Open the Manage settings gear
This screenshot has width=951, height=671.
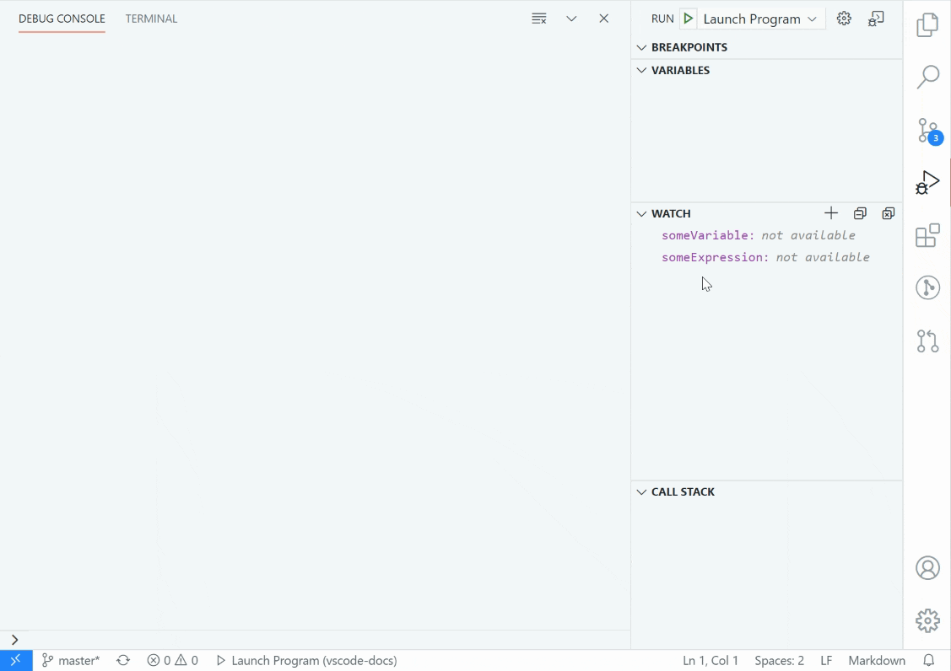click(x=927, y=620)
